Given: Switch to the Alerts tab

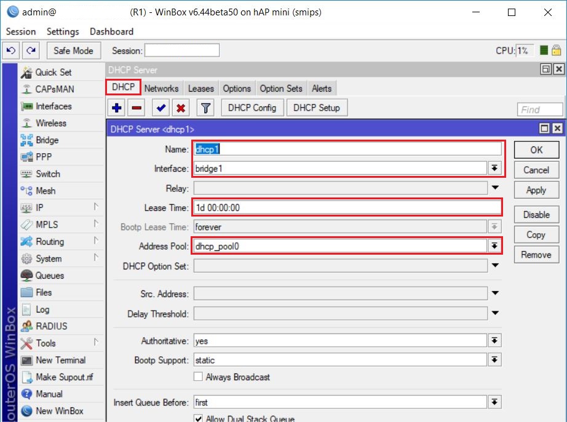Looking at the screenshot, I should click(x=322, y=89).
